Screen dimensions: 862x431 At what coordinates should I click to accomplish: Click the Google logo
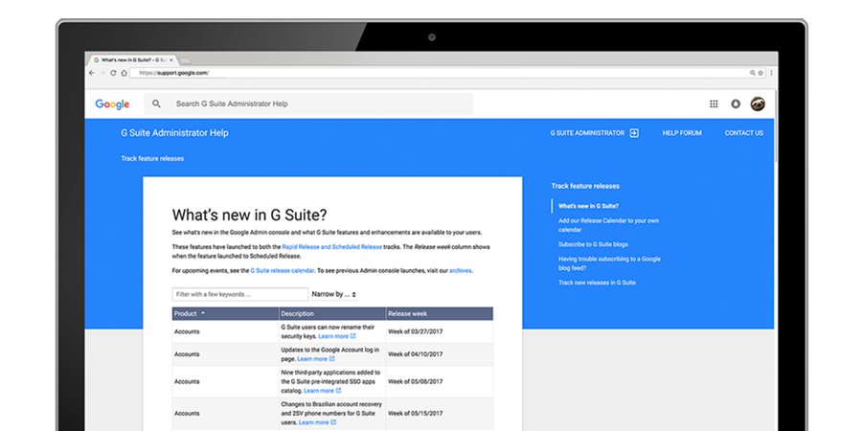(x=112, y=103)
